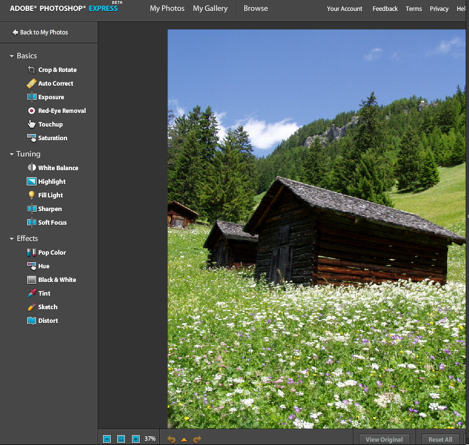Image resolution: width=469 pixels, height=445 pixels.
Task: Redo the last edit
Action: tap(196, 438)
